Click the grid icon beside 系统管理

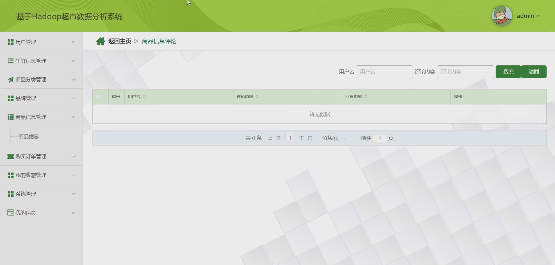(x=10, y=194)
